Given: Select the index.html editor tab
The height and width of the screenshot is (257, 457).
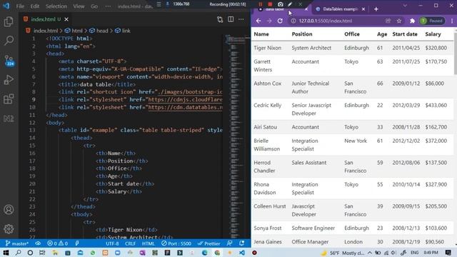Looking at the screenshot, I should [x=43, y=19].
